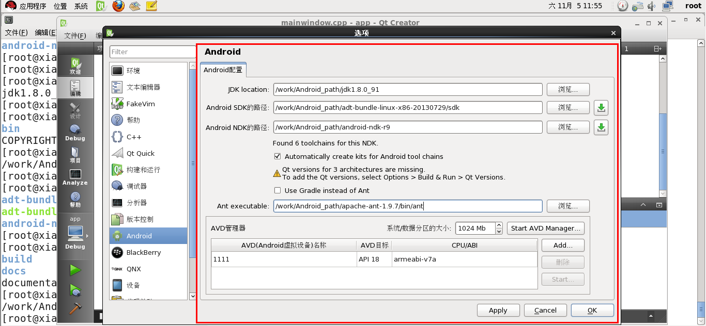Screen dimensions: 706x326
Task: Launch Firefox from the top panel
Action: point(119,6)
